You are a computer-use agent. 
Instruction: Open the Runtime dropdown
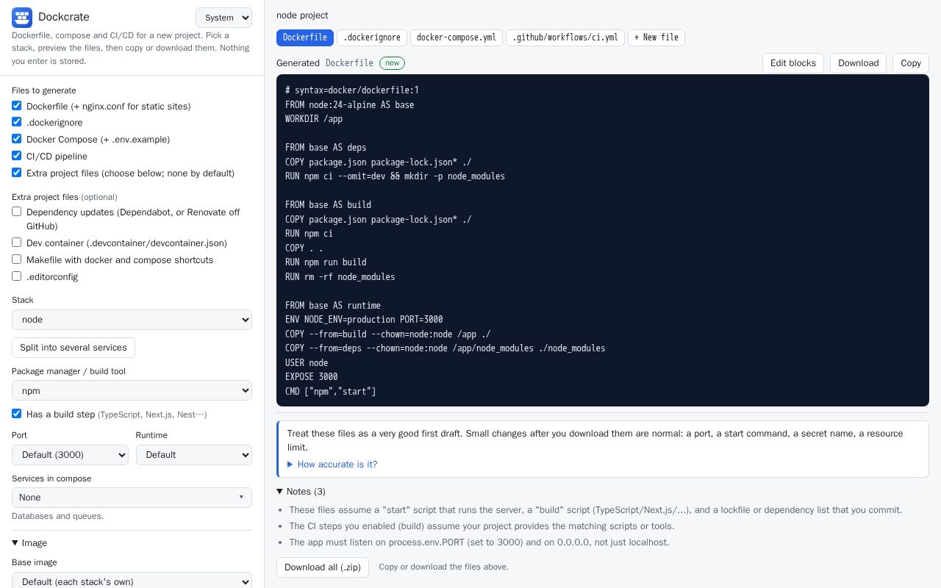pyautogui.click(x=194, y=455)
